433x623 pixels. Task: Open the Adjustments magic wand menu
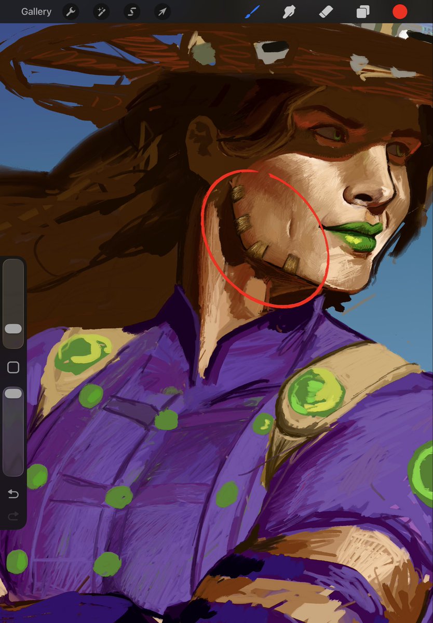[x=101, y=12]
